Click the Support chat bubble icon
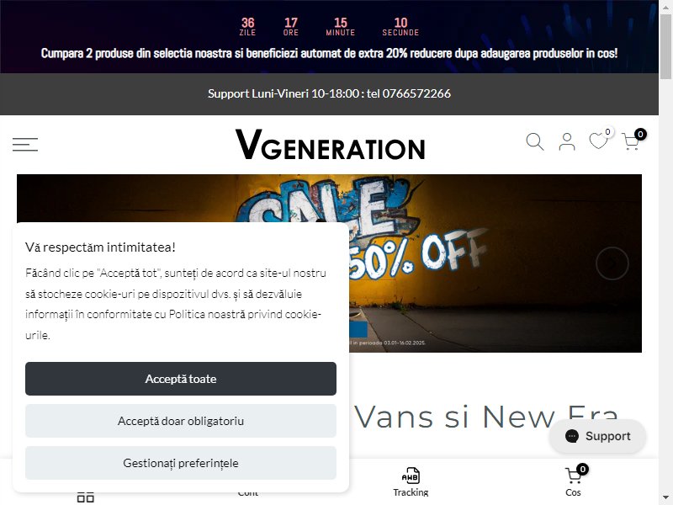 [x=572, y=436]
